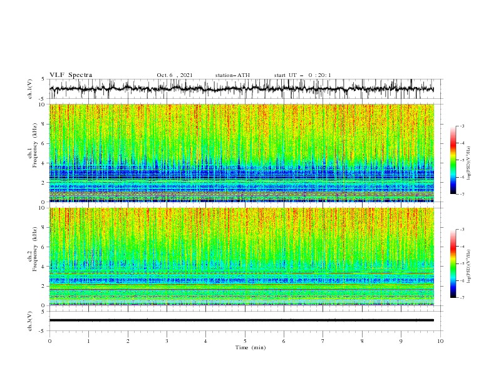The height and width of the screenshot is (383, 496).
Task: Click the ch.2 spectrogram plot
Action: (x=242, y=257)
